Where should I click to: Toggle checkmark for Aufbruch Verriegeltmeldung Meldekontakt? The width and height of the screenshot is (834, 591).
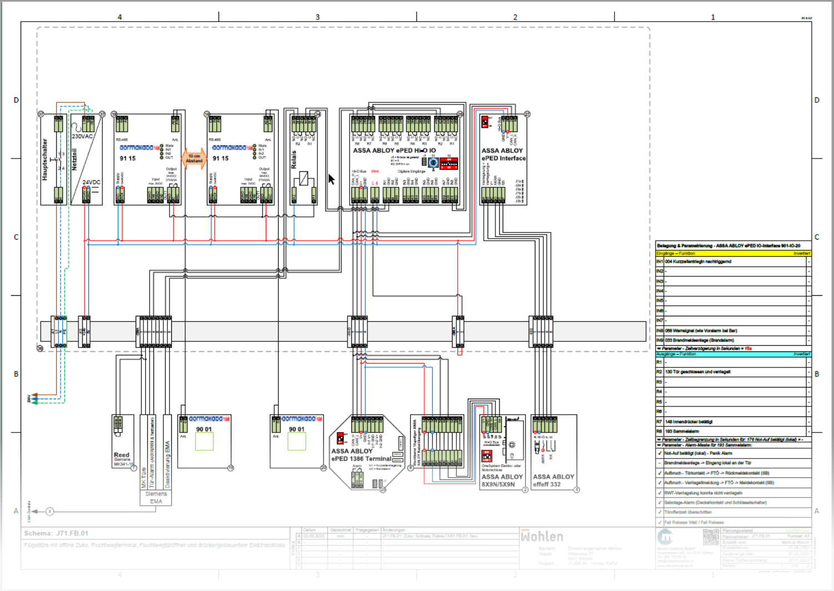pyautogui.click(x=660, y=483)
